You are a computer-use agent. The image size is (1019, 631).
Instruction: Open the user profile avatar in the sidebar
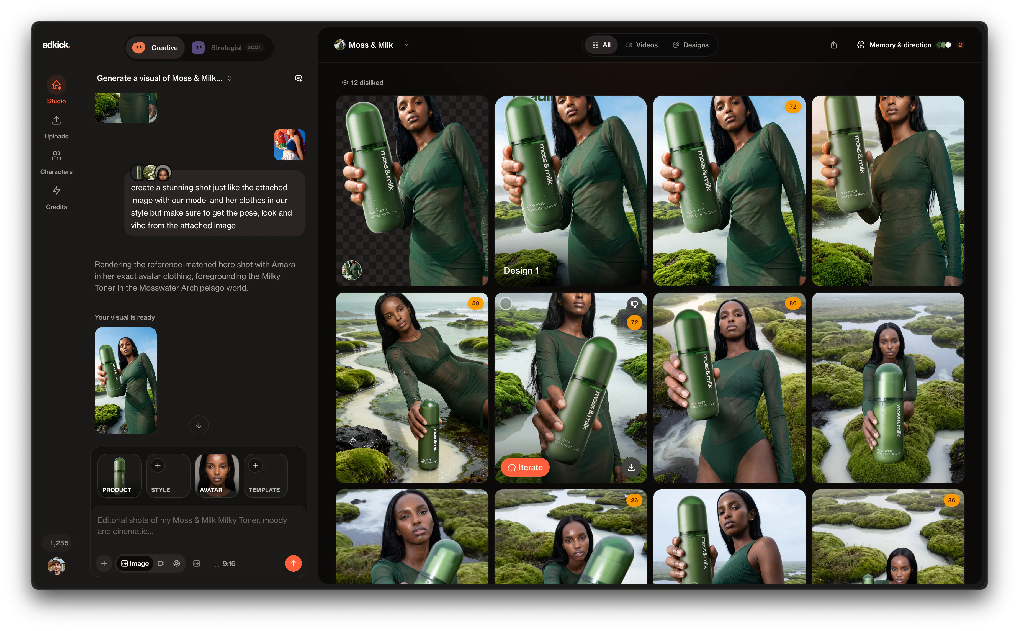tap(56, 566)
